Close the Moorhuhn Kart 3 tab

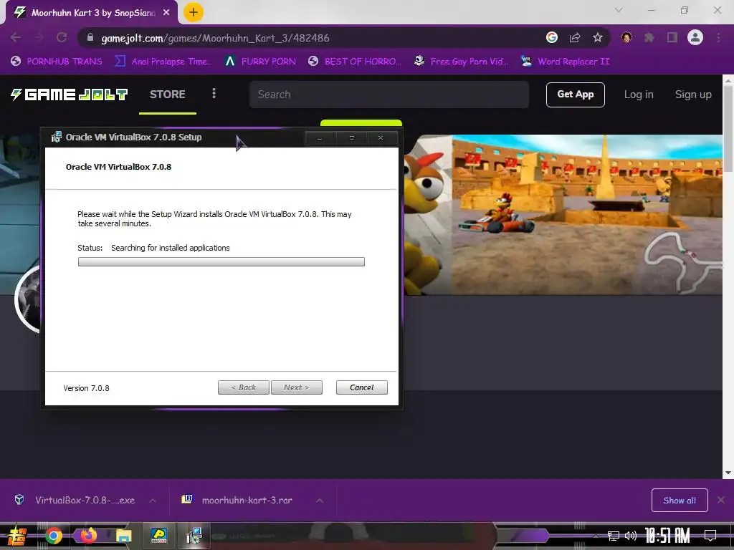pos(166,13)
